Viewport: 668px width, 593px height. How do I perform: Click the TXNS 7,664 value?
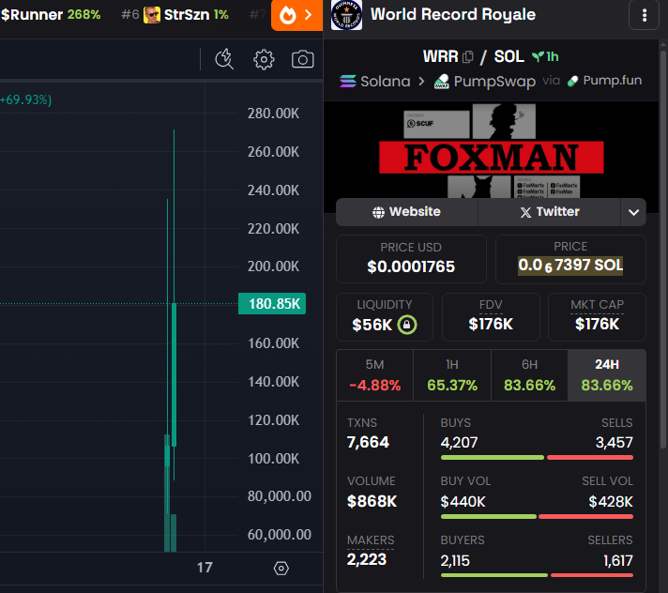(x=368, y=442)
